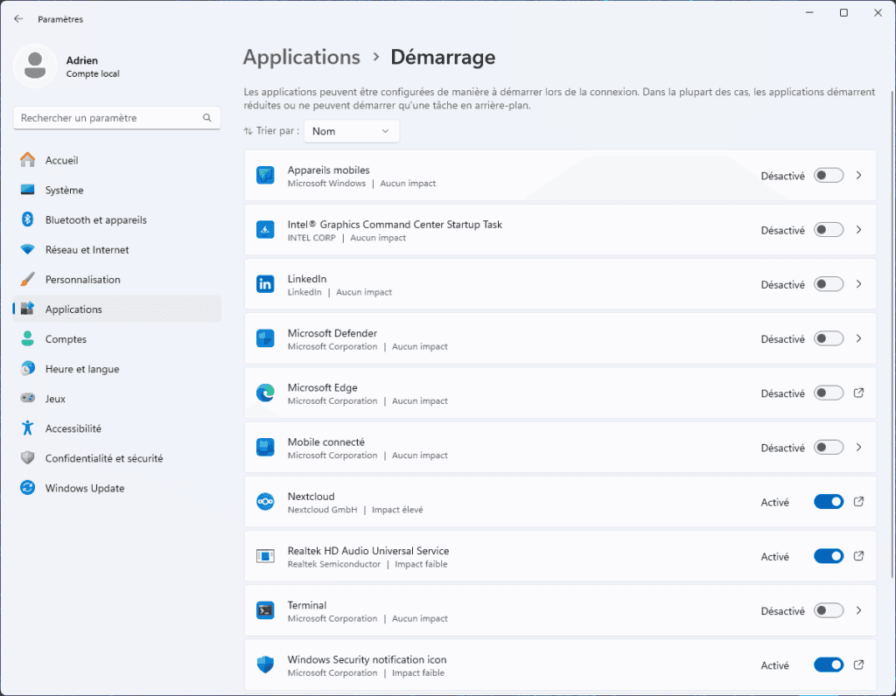Image resolution: width=896 pixels, height=696 pixels.
Task: Enable Microsoft Edge startup toggle
Action: (829, 393)
